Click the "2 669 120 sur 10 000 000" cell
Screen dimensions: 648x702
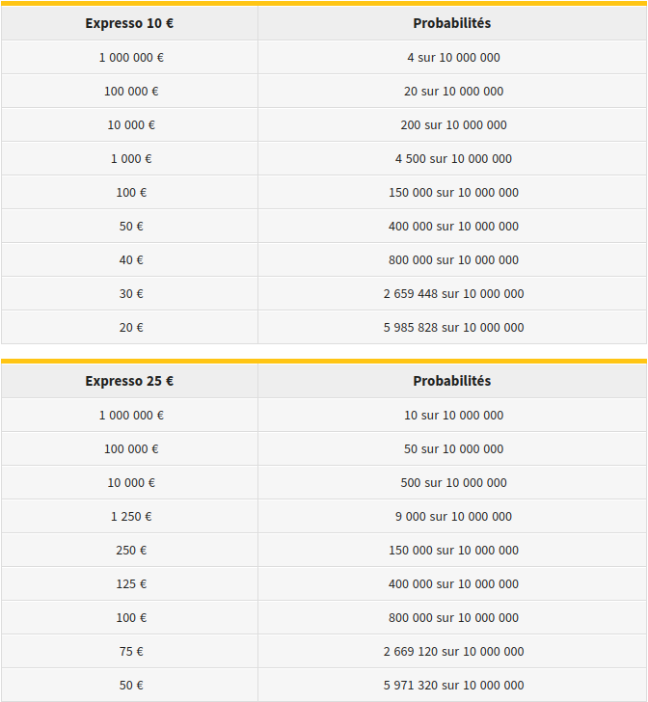tap(453, 652)
